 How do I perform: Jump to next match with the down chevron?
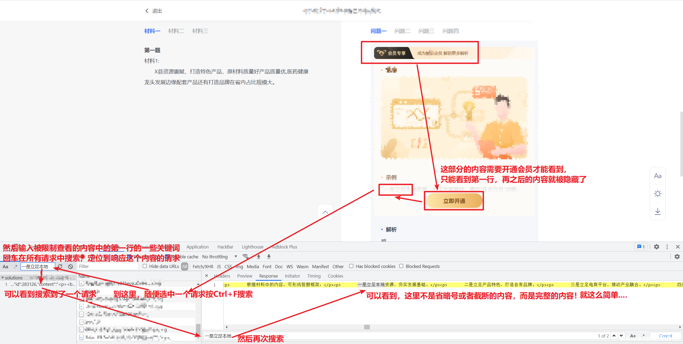click(621, 336)
